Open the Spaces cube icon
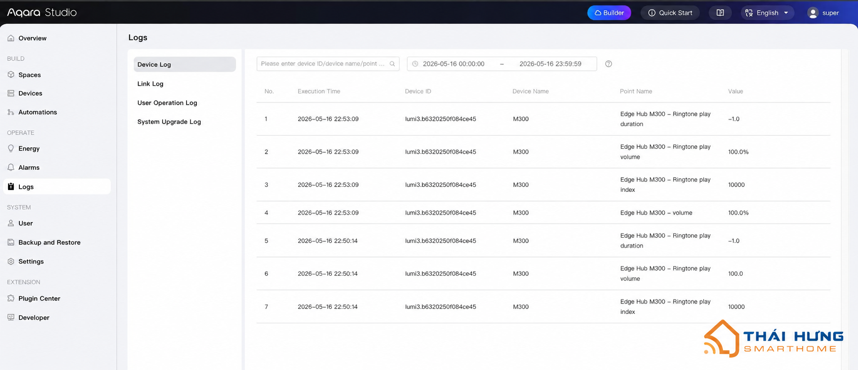 pos(11,75)
